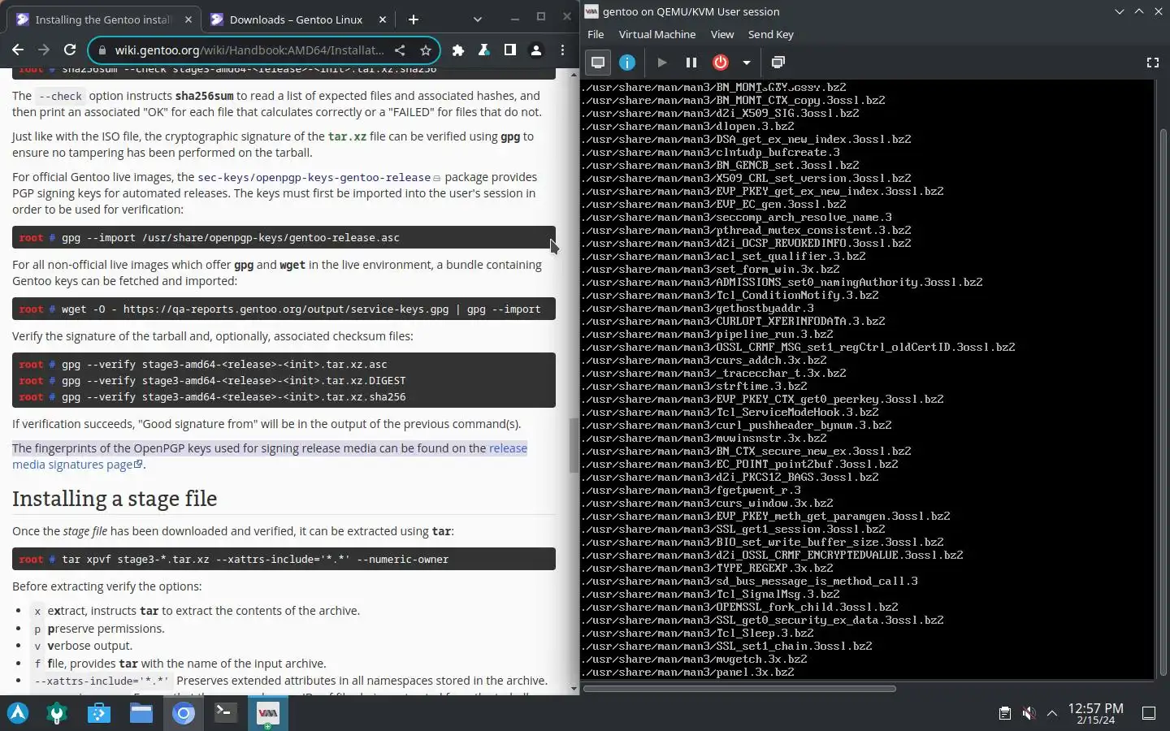Click the QEMU window title bar icon

[x=591, y=11]
